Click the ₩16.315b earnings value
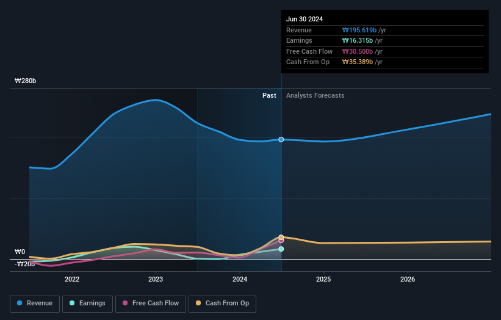This screenshot has height=320, width=501. point(357,40)
